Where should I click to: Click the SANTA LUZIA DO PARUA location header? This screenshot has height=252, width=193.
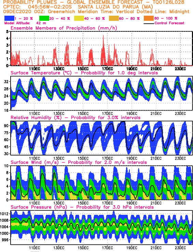click(115, 7)
